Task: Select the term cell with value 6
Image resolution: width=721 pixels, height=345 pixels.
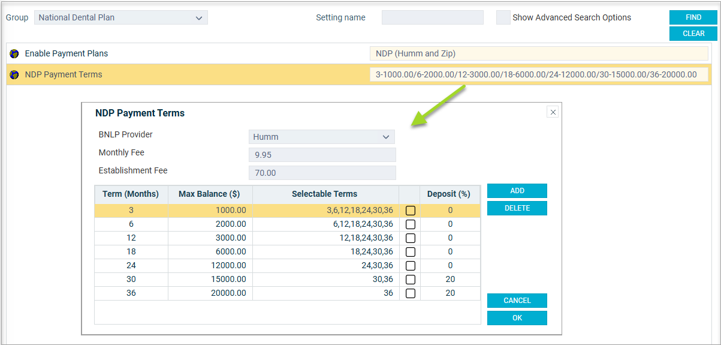Action: [x=131, y=224]
